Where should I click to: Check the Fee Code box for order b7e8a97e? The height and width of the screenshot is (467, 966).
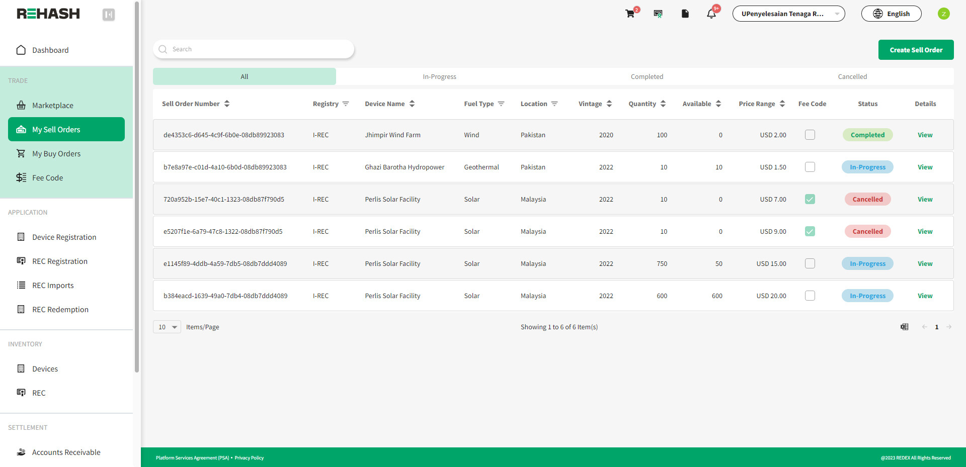(810, 167)
